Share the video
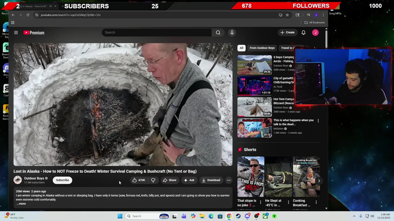The image size is (394, 221). pyautogui.click(x=170, y=180)
